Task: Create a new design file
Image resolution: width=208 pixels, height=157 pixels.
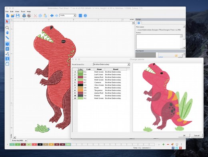Action: (8, 16)
